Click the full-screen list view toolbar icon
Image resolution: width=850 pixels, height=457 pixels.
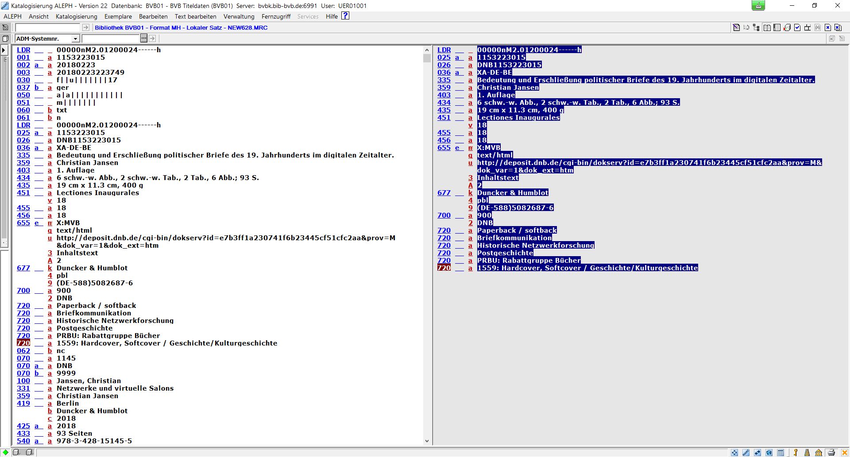click(777, 27)
